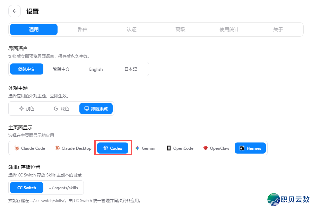This screenshot has width=312, height=208.
Task: Click the 外观主题 section heading
Action: (18, 88)
